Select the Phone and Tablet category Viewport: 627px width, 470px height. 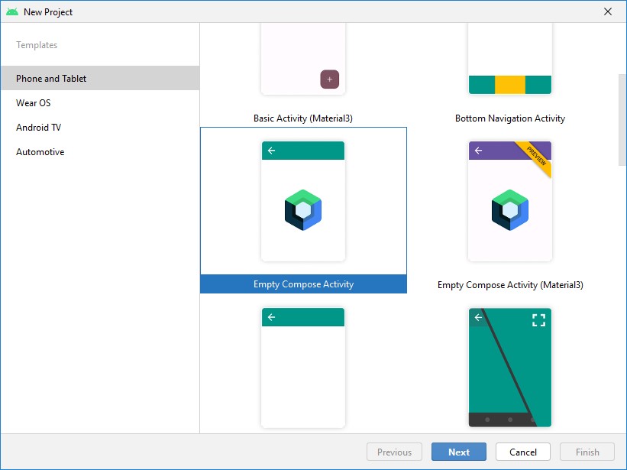[51, 79]
